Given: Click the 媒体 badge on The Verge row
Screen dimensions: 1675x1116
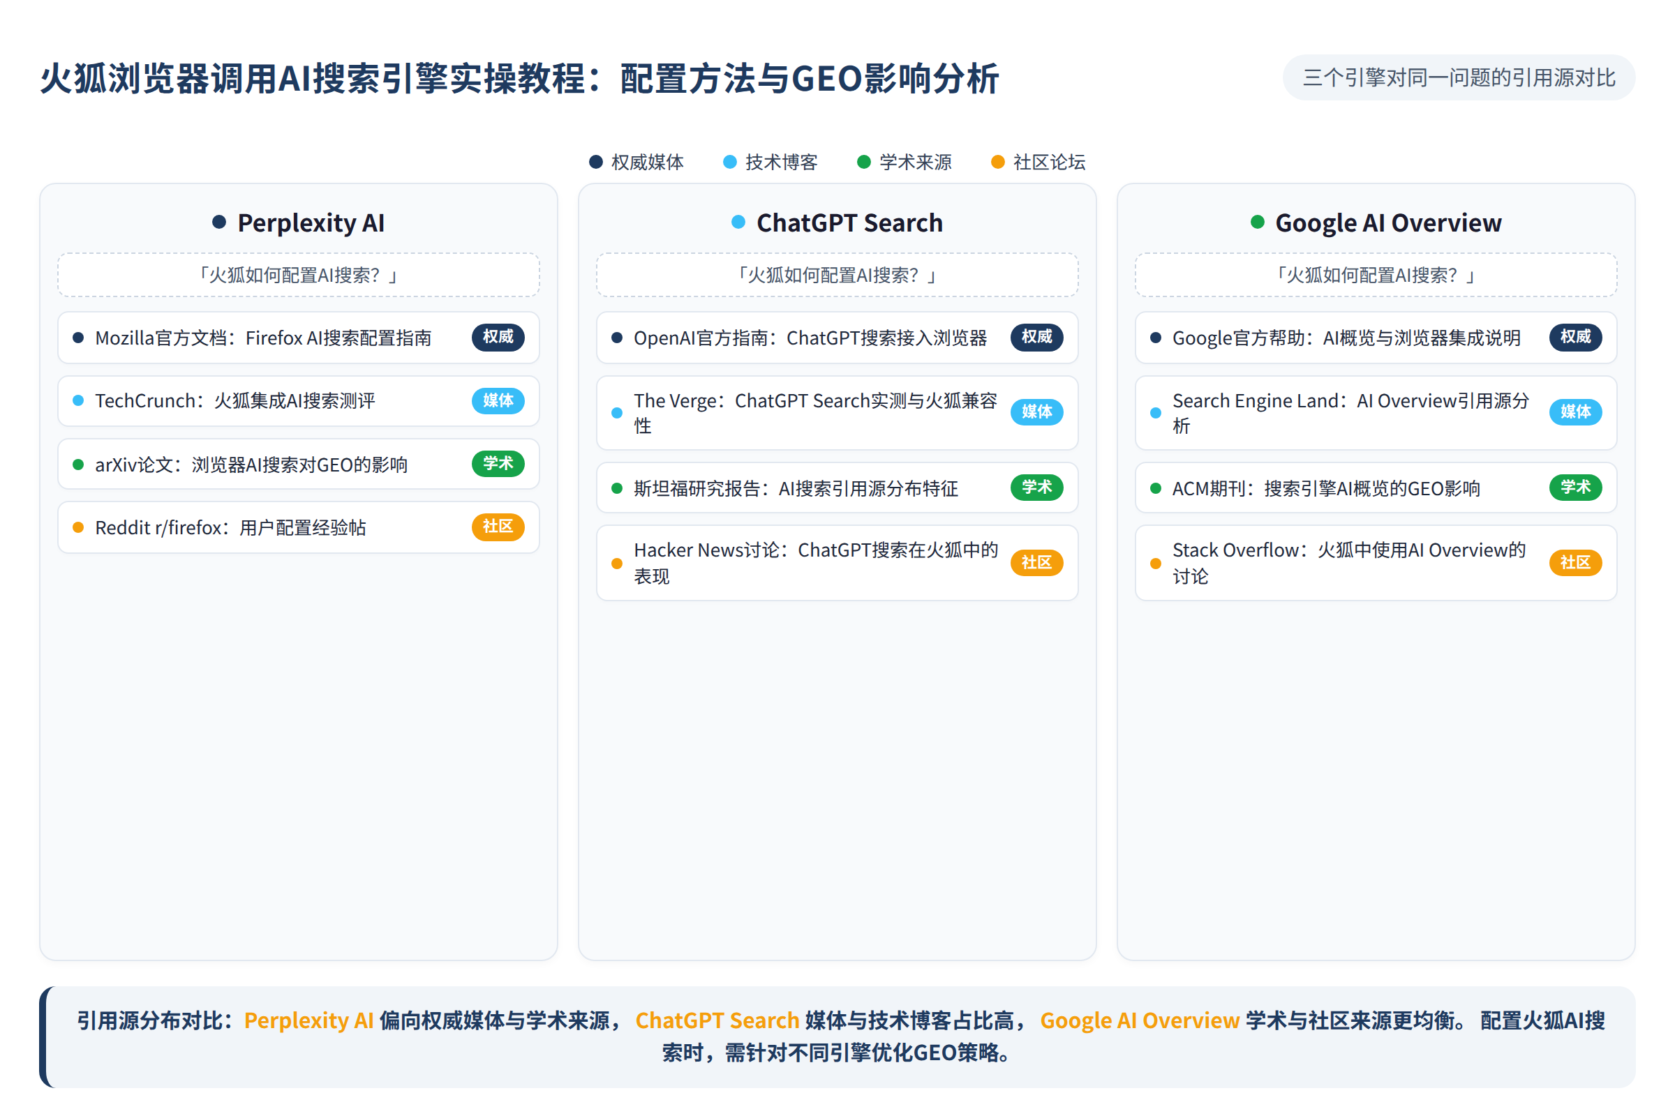Looking at the screenshot, I should [1037, 412].
